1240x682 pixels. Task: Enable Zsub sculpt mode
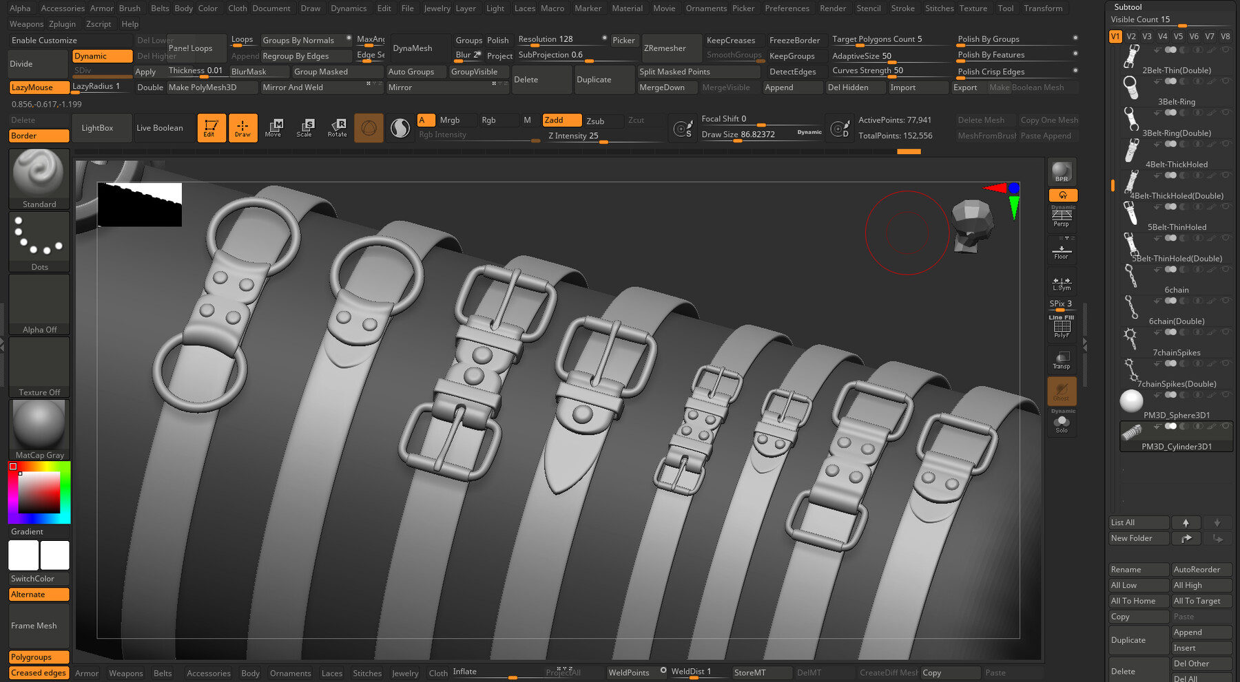point(595,120)
